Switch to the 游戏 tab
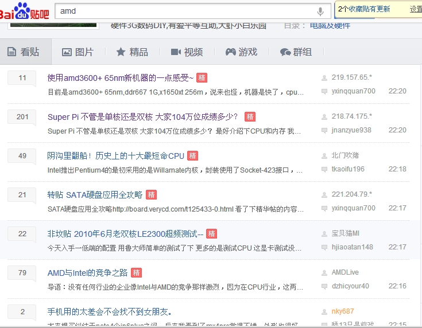This screenshot has width=422, height=328. pyautogui.click(x=241, y=52)
